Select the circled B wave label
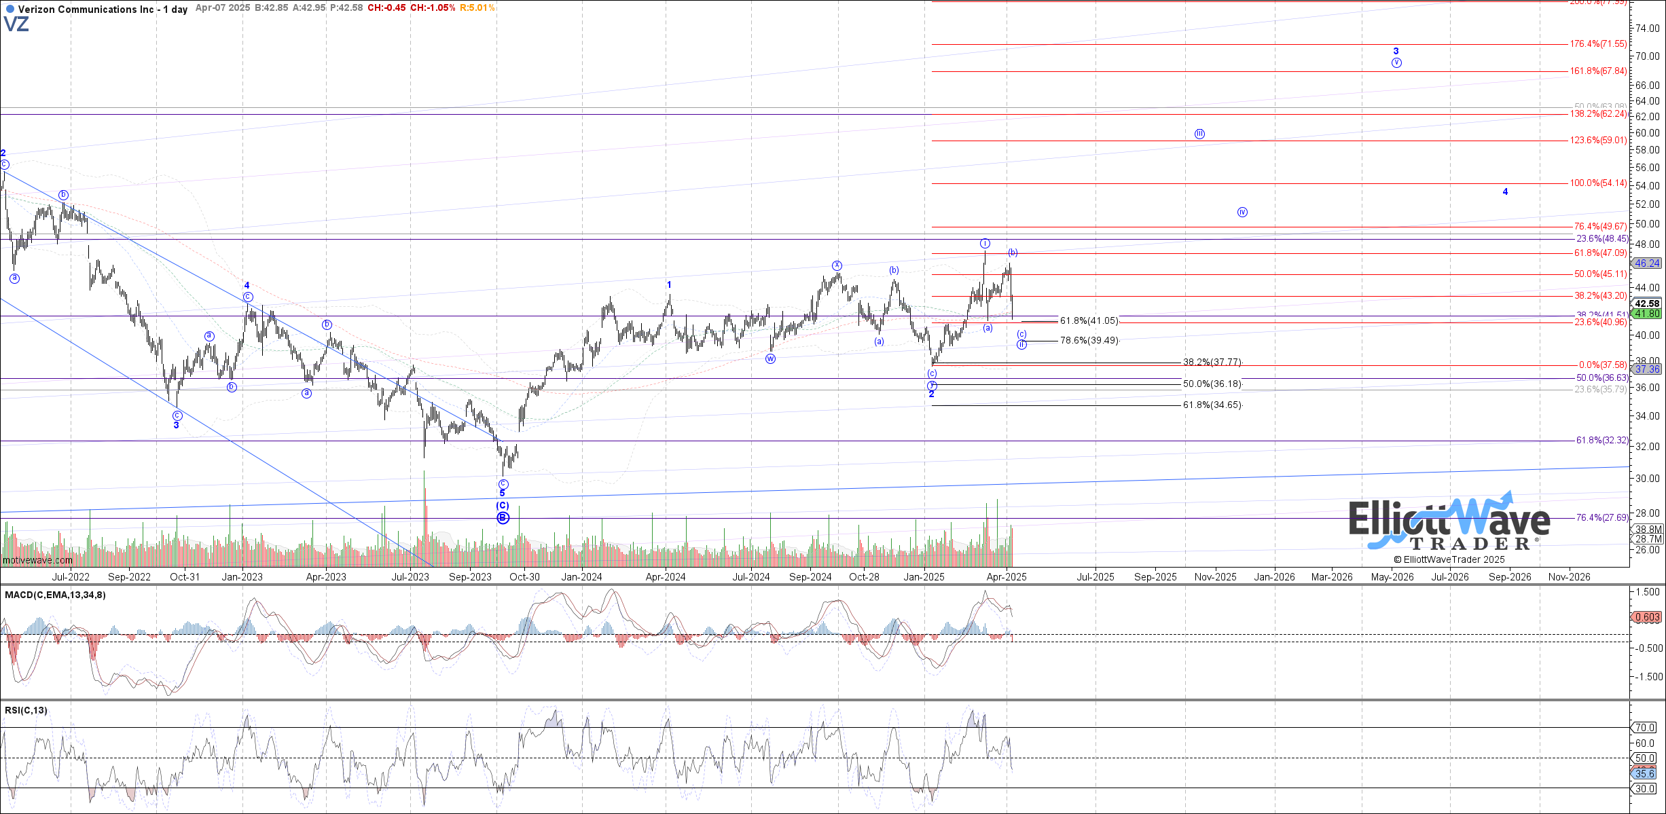The image size is (1666, 814). click(x=503, y=518)
